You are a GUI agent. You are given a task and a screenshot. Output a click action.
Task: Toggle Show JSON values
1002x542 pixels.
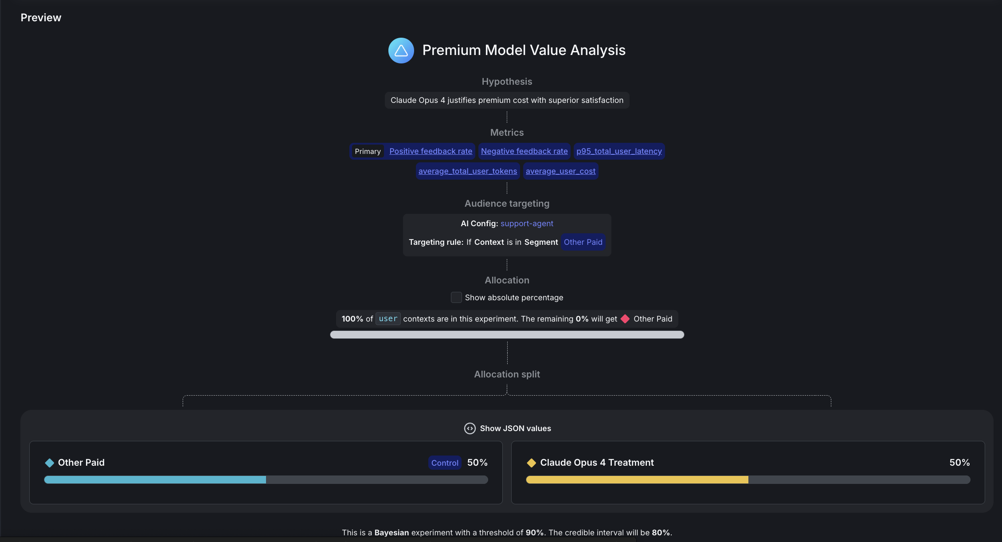514,428
